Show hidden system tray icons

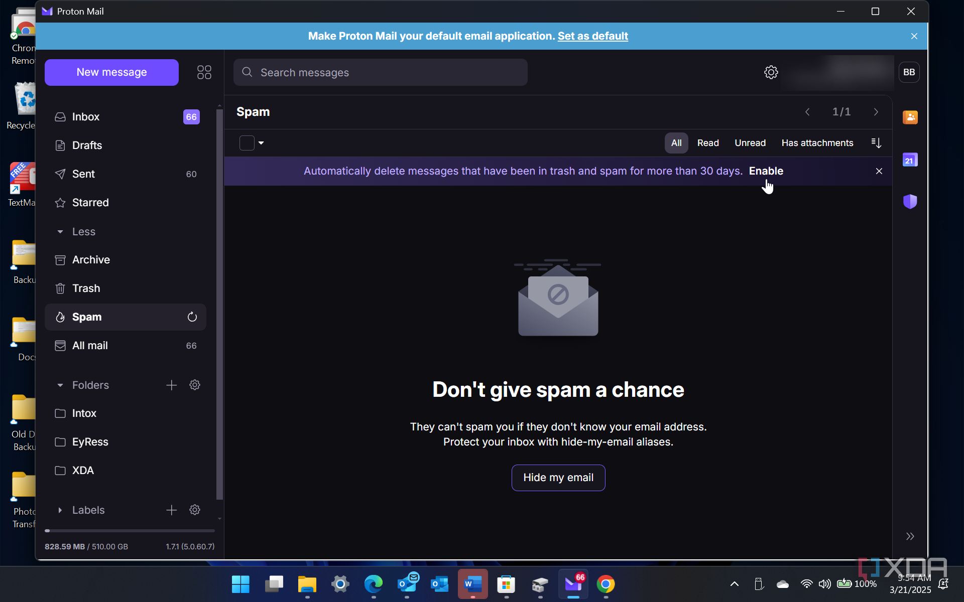tap(734, 584)
